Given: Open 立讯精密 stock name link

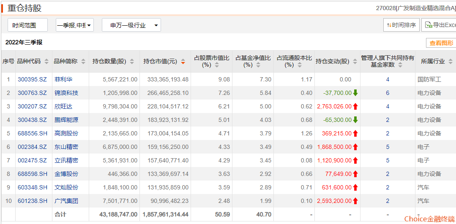Looking at the screenshot, I should click(66, 160).
